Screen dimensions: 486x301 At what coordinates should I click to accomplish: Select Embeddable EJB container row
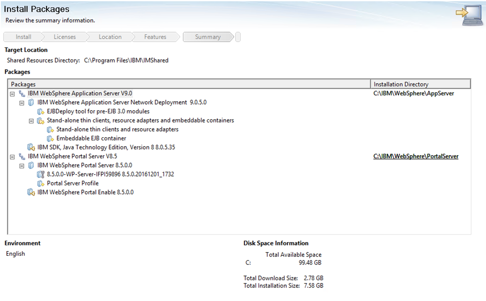(x=91, y=138)
